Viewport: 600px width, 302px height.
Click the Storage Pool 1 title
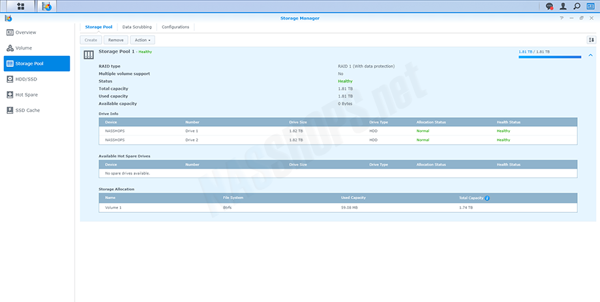click(117, 51)
